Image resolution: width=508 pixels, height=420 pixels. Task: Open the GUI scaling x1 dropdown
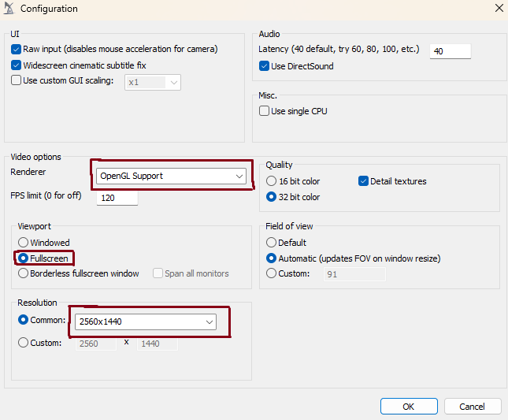(x=153, y=82)
